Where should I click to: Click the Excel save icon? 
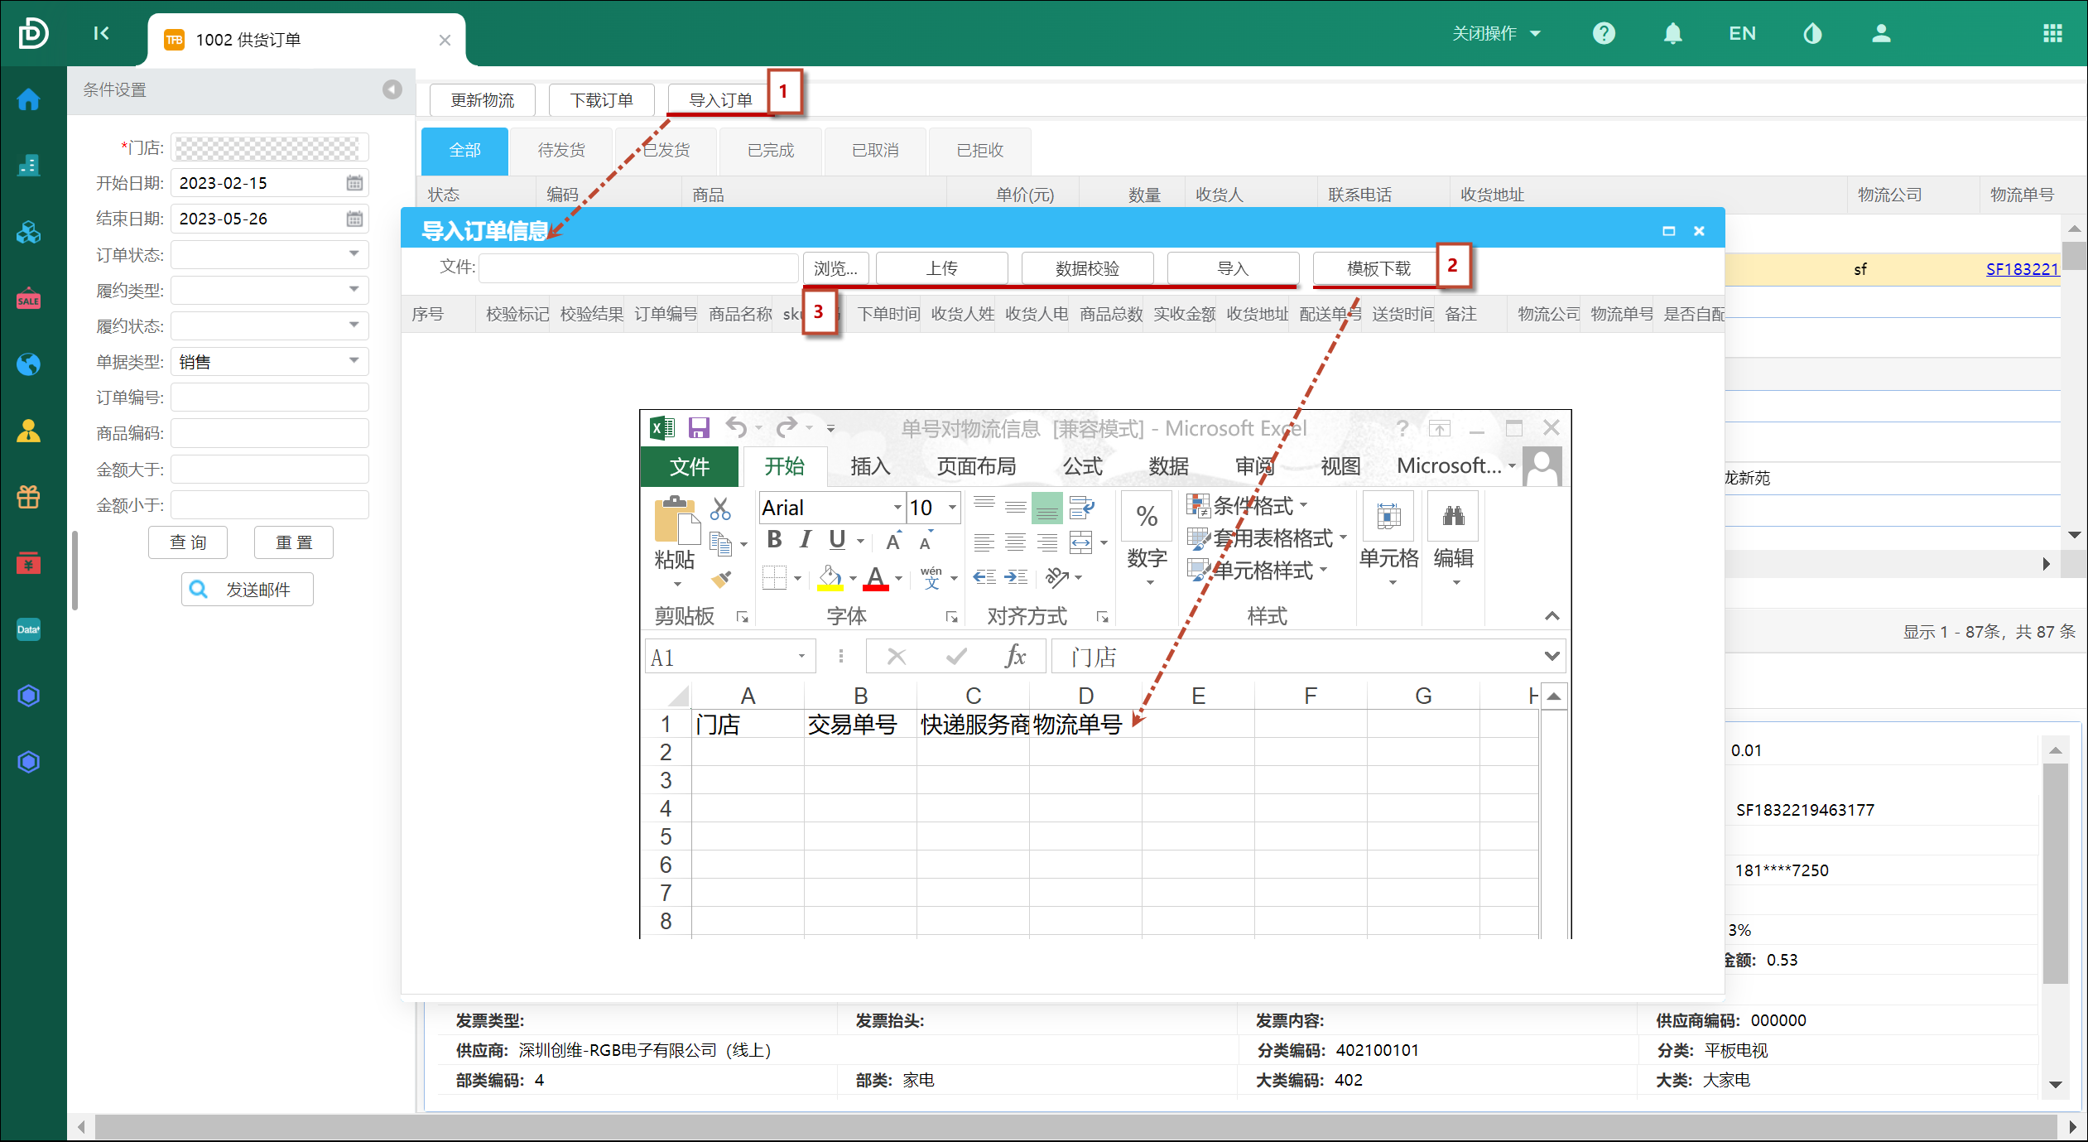tap(699, 427)
